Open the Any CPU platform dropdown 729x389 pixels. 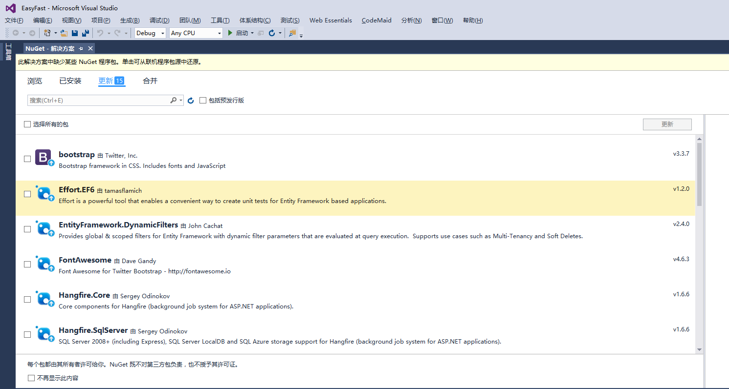(196, 33)
